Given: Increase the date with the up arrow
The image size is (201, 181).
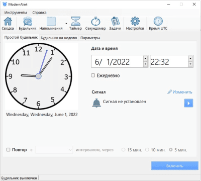Looking at the screenshot, I should coord(145,58).
